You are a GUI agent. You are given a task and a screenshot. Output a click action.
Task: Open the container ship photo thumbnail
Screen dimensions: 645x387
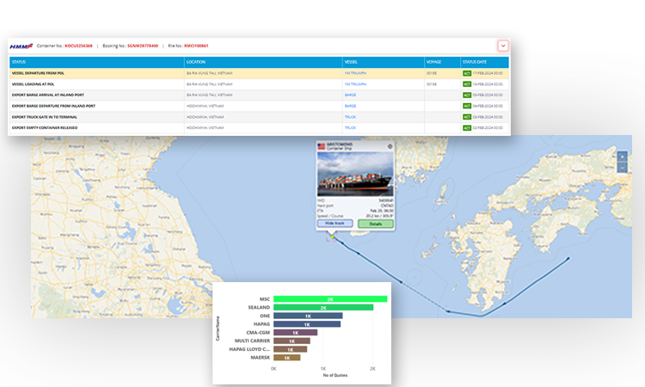pyautogui.click(x=355, y=174)
